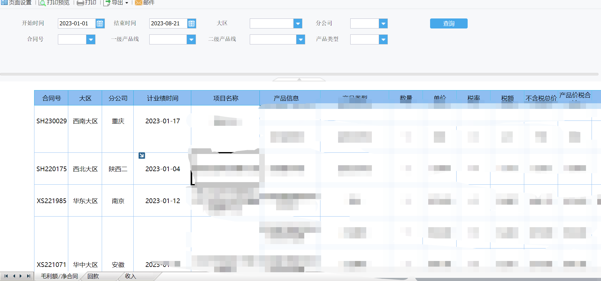Select contract number cell SH220175
The width and height of the screenshot is (601, 281).
point(51,169)
